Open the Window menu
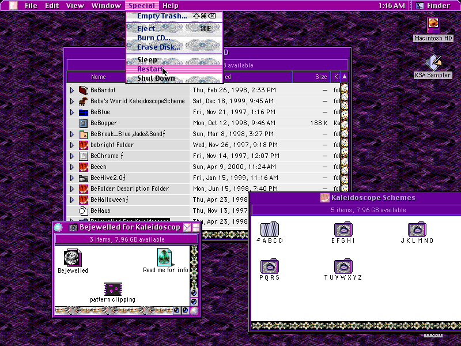This screenshot has height=346, width=461. pyautogui.click(x=106, y=6)
